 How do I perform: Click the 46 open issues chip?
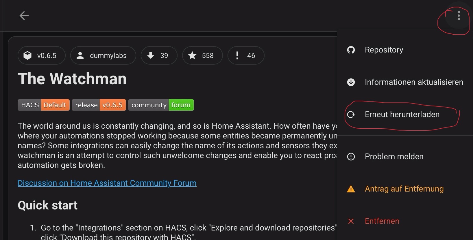246,55
